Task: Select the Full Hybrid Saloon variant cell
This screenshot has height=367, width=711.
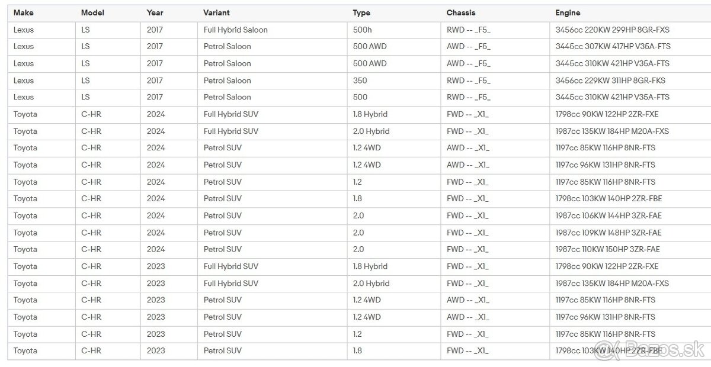Action: [235, 30]
